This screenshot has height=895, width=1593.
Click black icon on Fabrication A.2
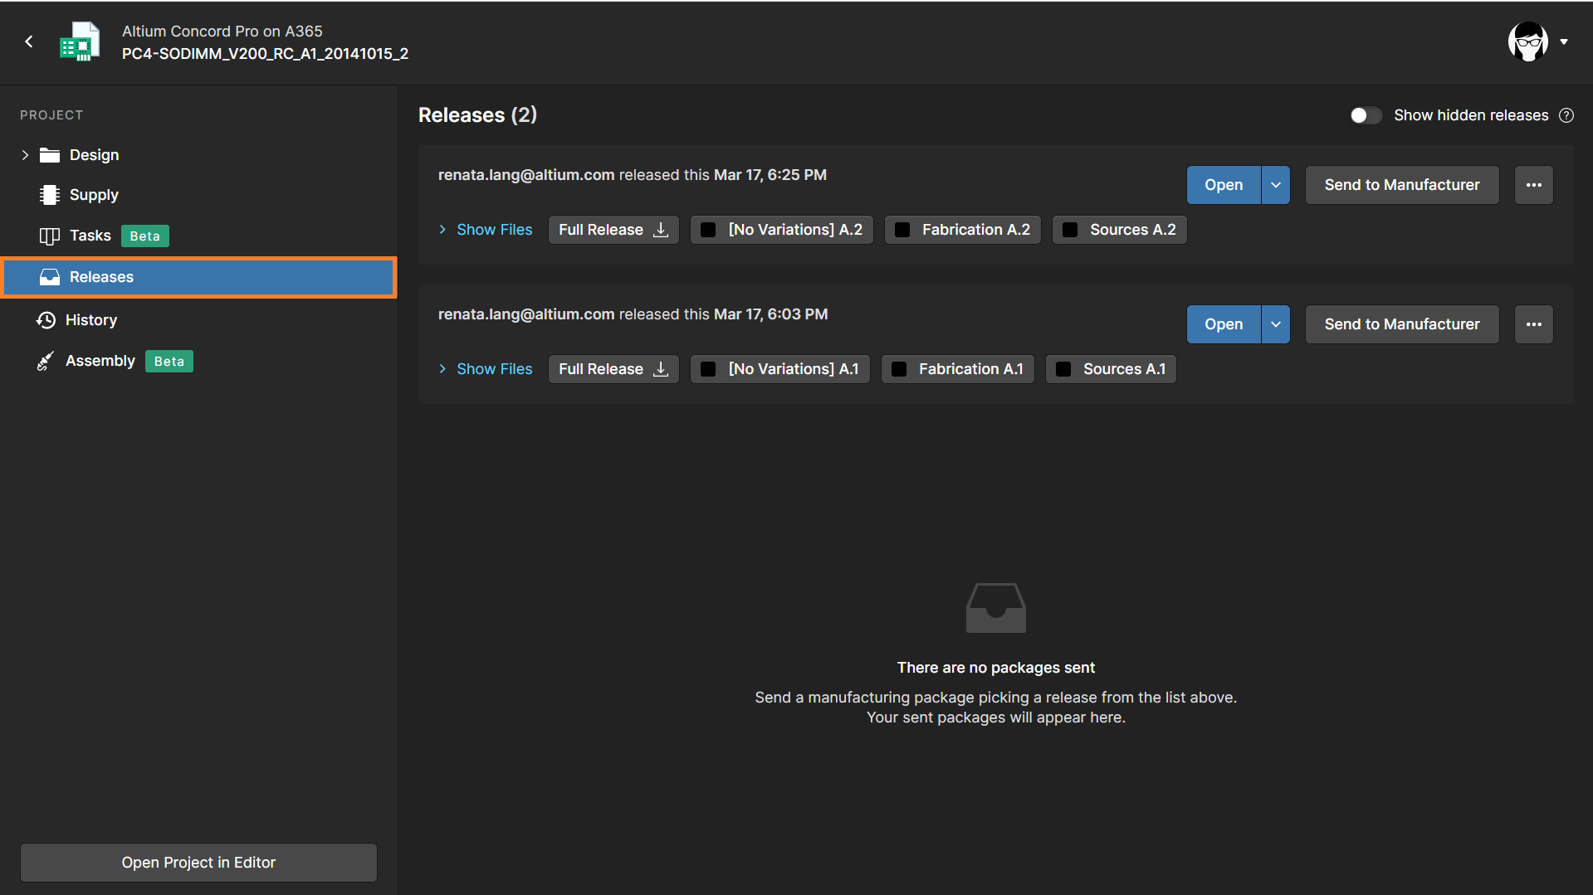(x=902, y=230)
